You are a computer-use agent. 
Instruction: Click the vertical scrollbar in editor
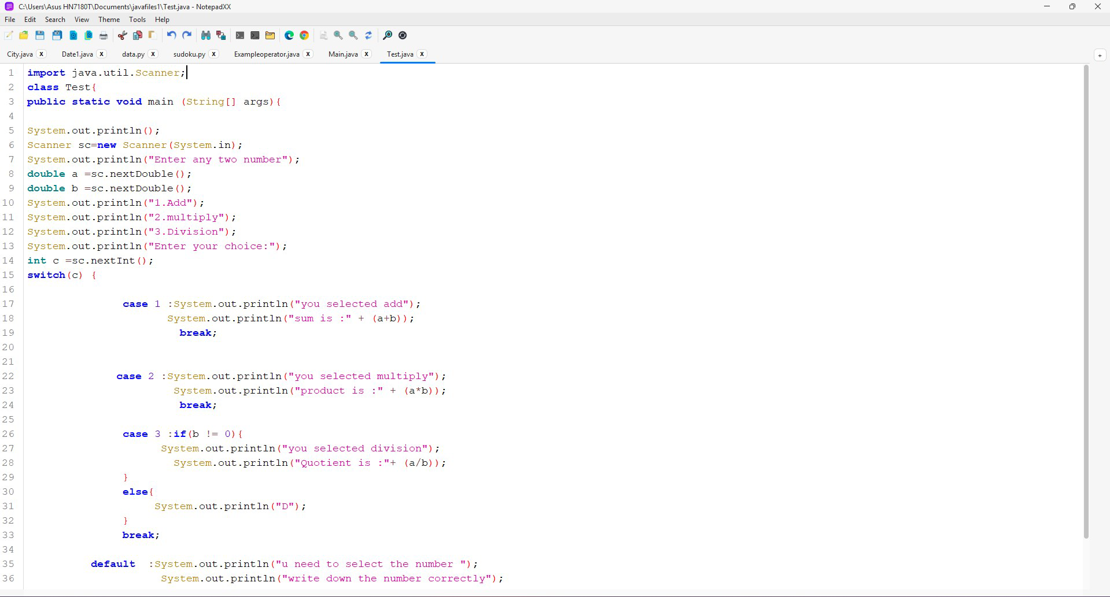[x=1086, y=302]
